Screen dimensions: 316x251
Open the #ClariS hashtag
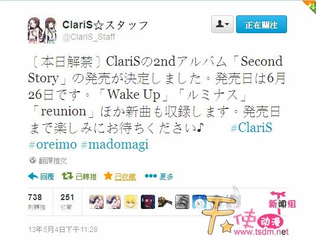point(251,128)
